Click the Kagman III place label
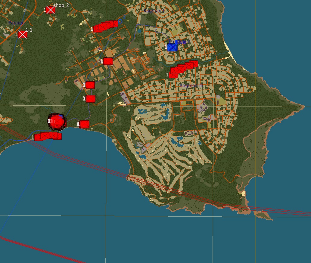Viewport: 311px width, 263px height. point(191,86)
